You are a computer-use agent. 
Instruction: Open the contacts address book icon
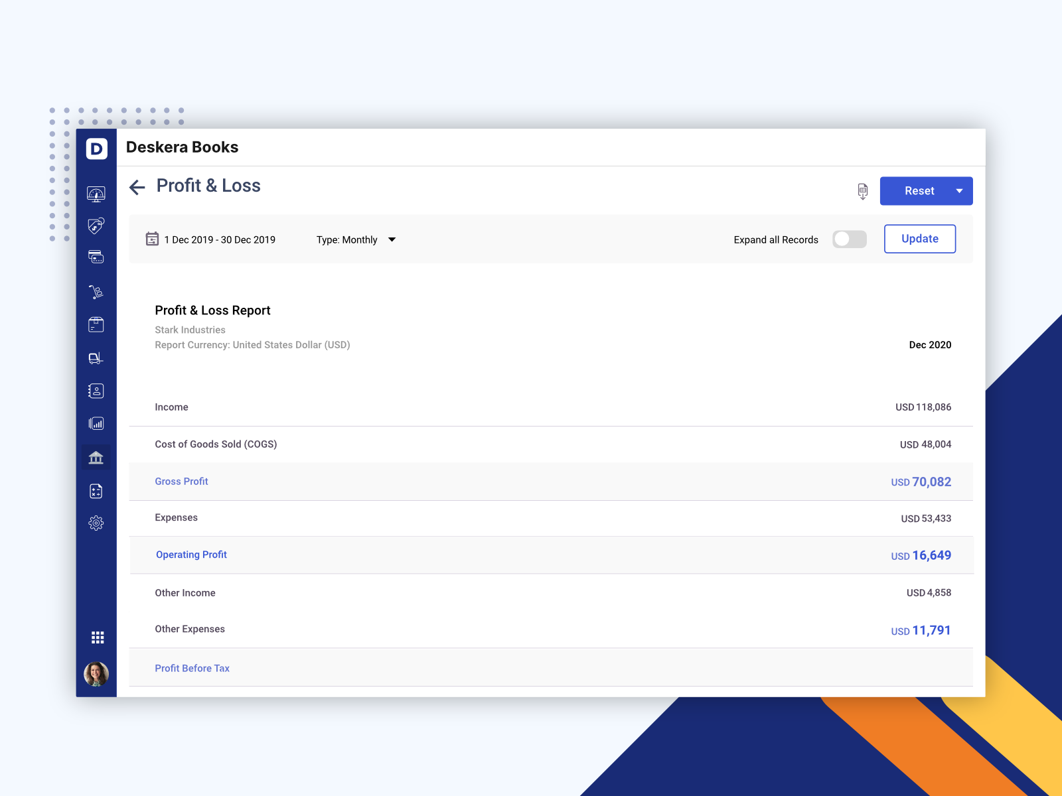(x=96, y=391)
